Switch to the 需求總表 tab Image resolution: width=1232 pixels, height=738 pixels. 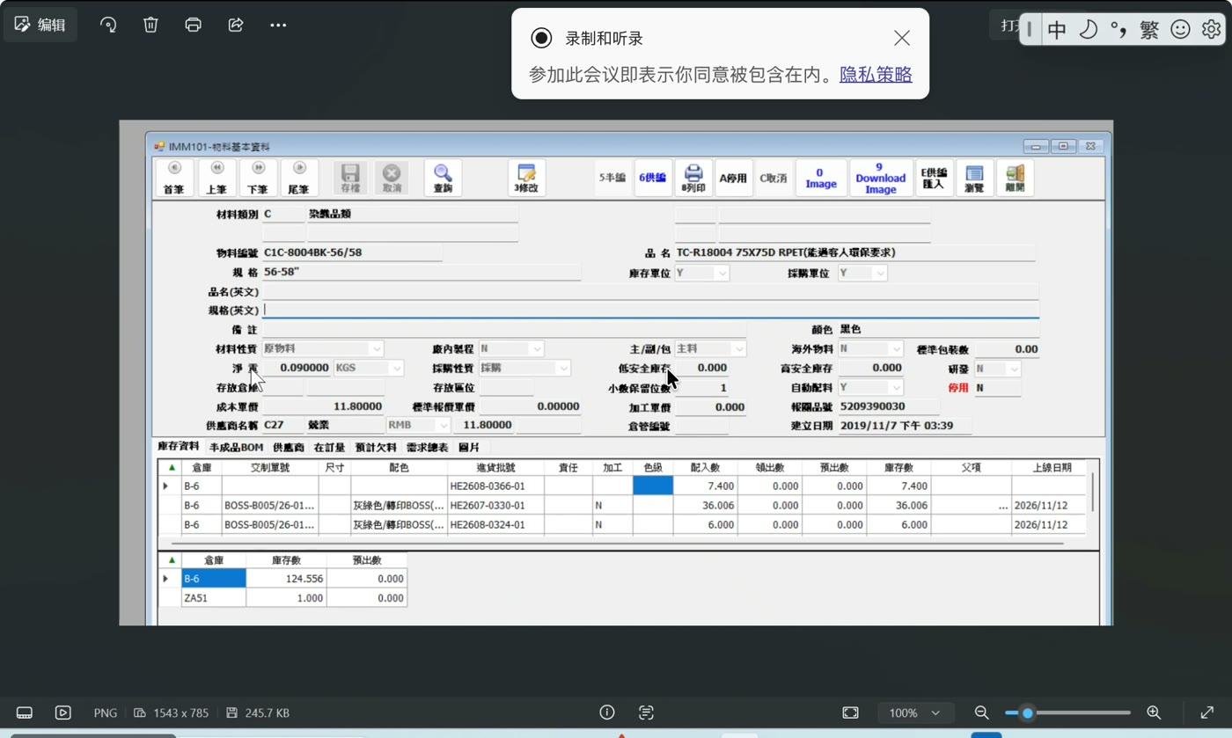tap(427, 448)
